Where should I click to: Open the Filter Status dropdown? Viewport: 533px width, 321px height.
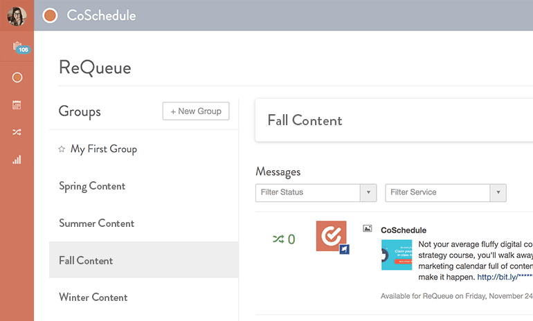point(316,192)
